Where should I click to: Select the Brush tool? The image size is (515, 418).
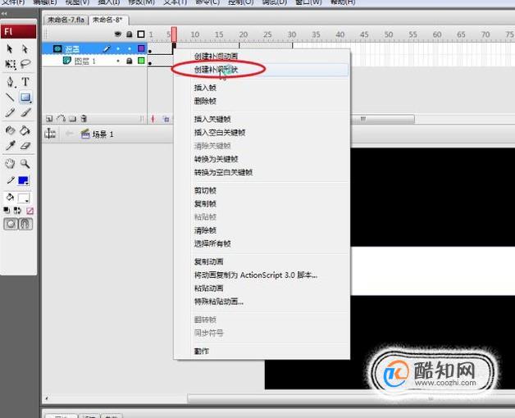25,112
